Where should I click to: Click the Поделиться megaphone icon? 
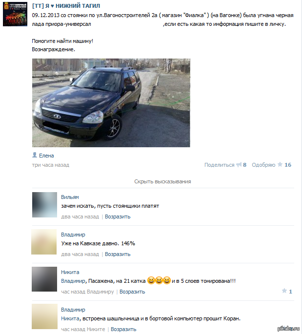(239, 165)
